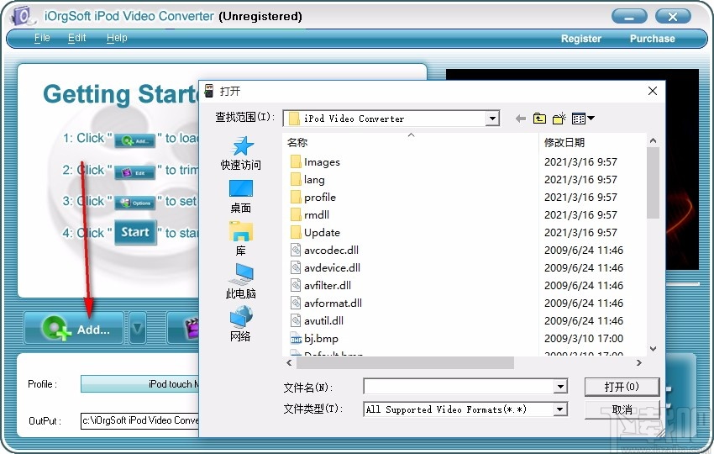
Task: Click horizontal scrollbar right arrow
Action: click(639, 363)
